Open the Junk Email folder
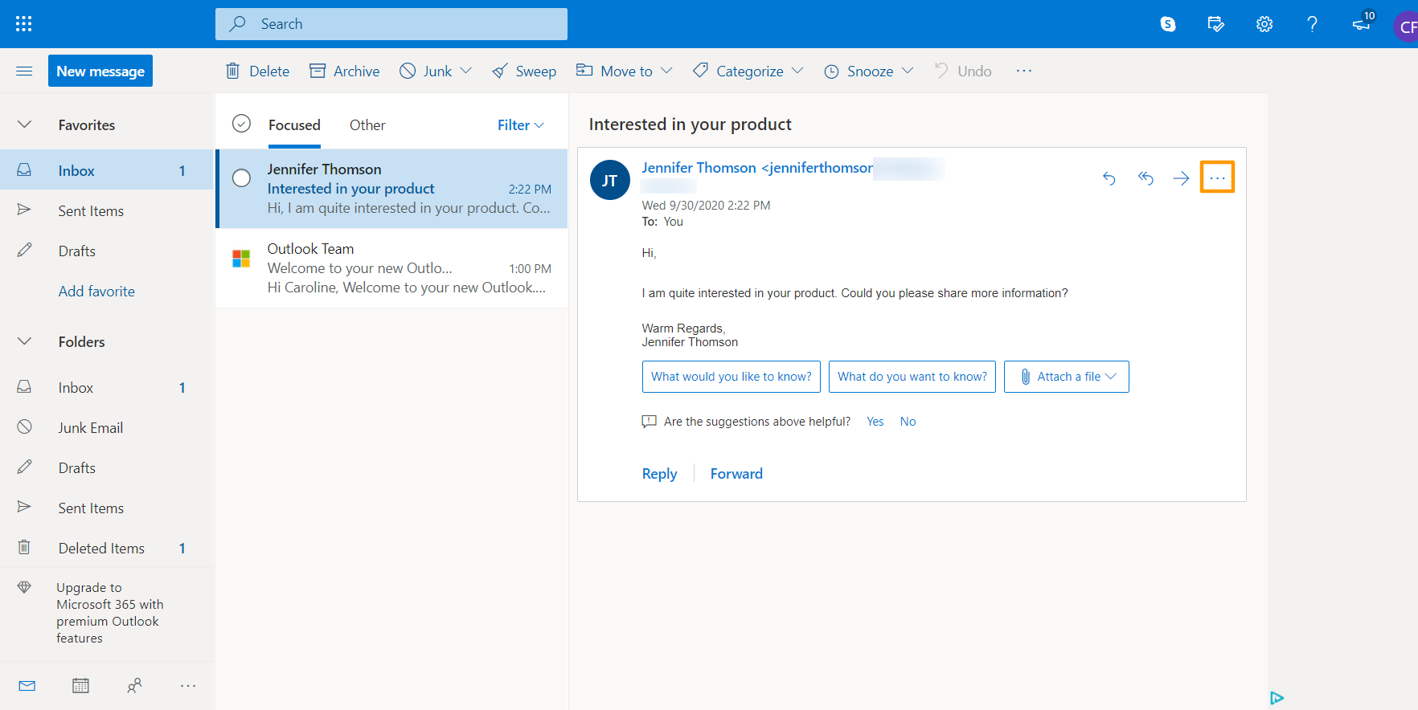This screenshot has width=1418, height=710. pos(90,428)
